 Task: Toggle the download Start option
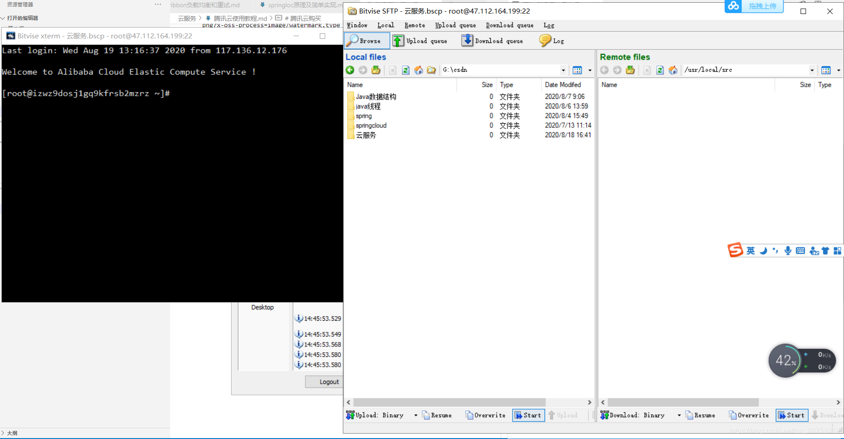coord(792,415)
